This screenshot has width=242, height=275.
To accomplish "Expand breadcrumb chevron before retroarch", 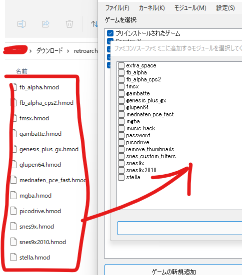I will pyautogui.click(x=68, y=51).
